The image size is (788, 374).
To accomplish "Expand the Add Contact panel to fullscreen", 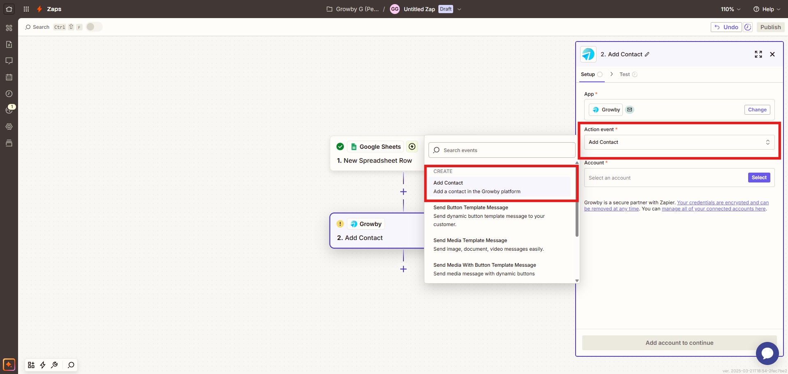I will (x=758, y=54).
